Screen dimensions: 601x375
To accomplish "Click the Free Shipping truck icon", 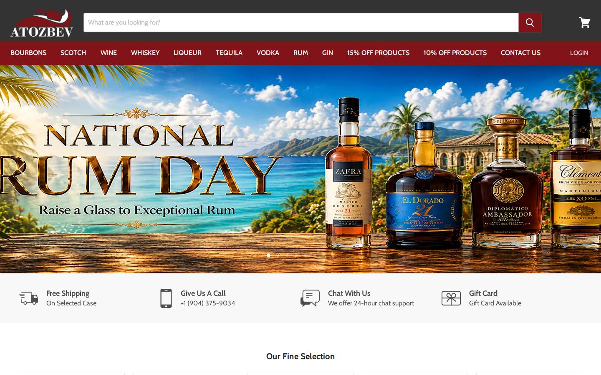I will 28,298.
